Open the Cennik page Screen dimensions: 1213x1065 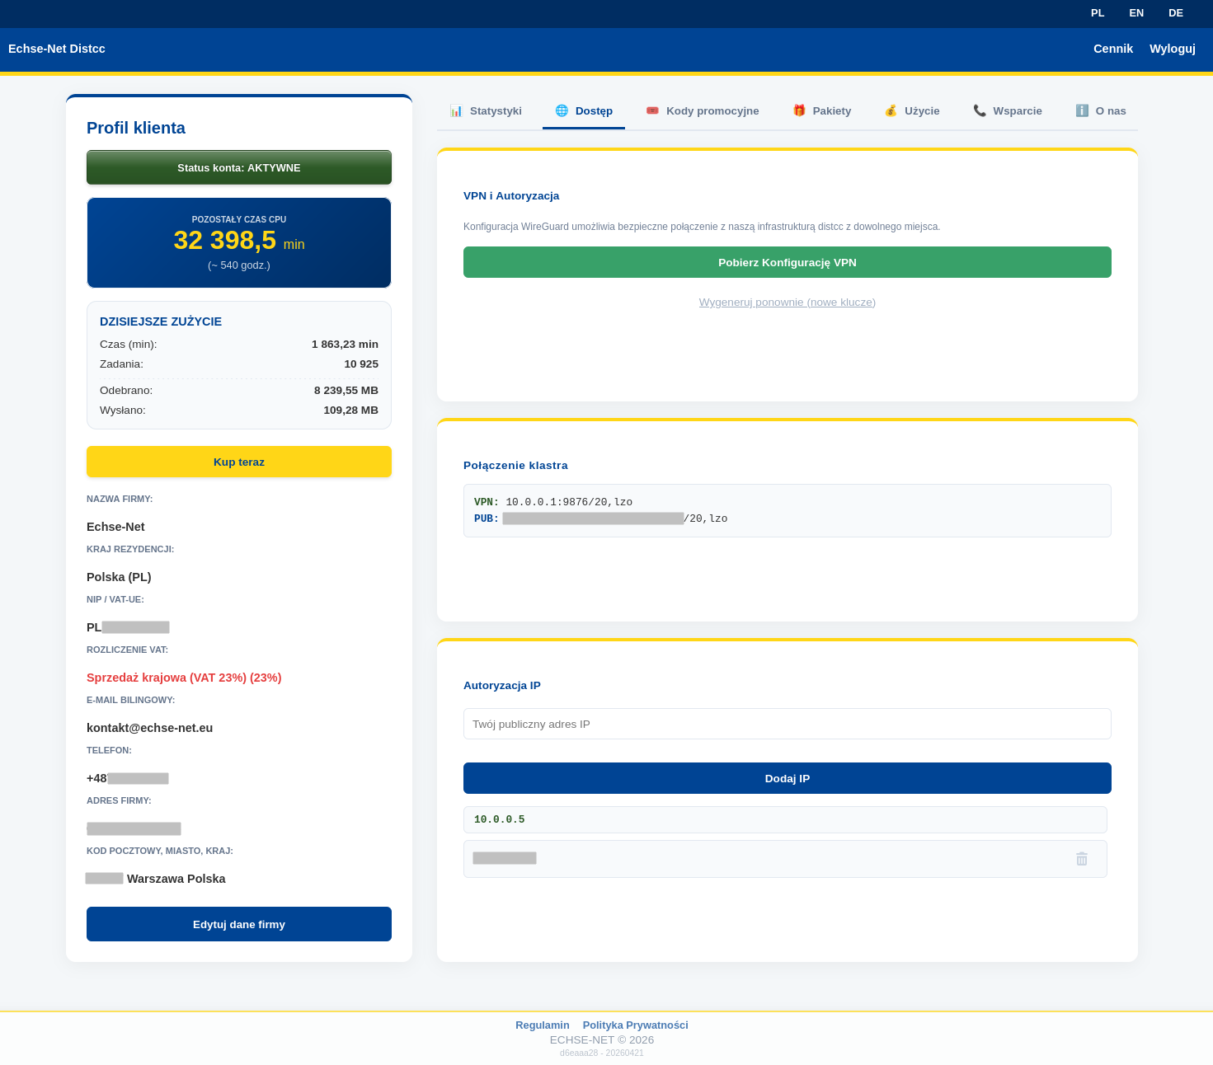[x=1112, y=49]
